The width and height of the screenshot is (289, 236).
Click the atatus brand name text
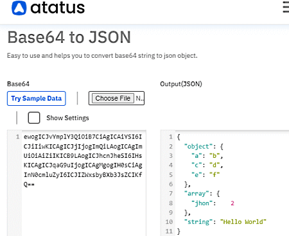tap(58, 8)
